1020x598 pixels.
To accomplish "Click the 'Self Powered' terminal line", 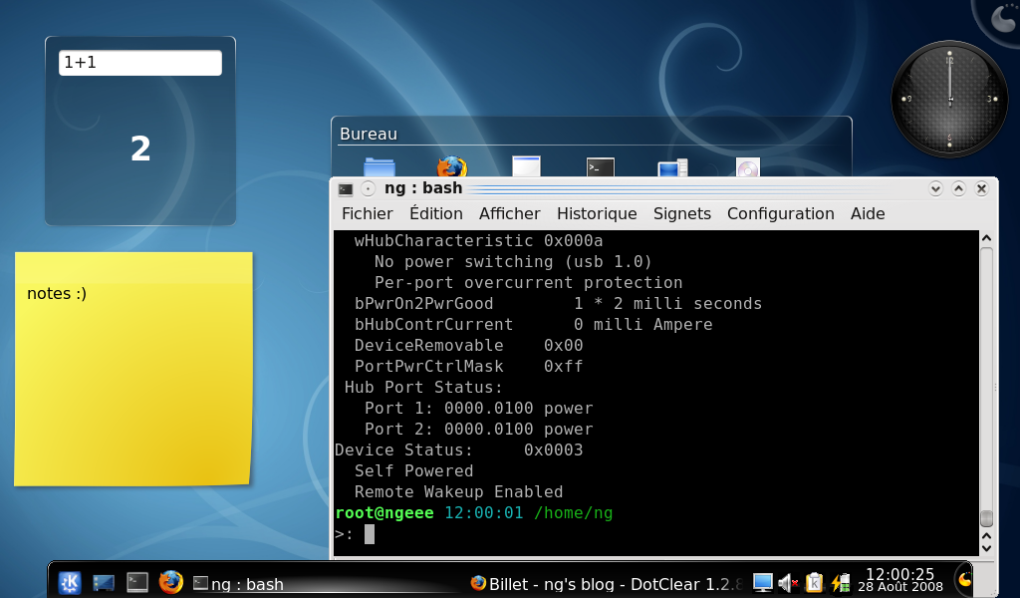I will coord(413,470).
